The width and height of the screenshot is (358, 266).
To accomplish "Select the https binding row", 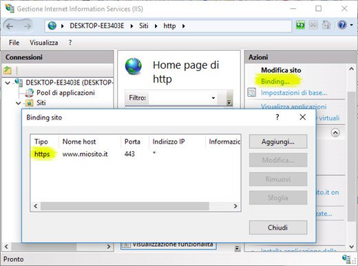I will [x=136, y=154].
